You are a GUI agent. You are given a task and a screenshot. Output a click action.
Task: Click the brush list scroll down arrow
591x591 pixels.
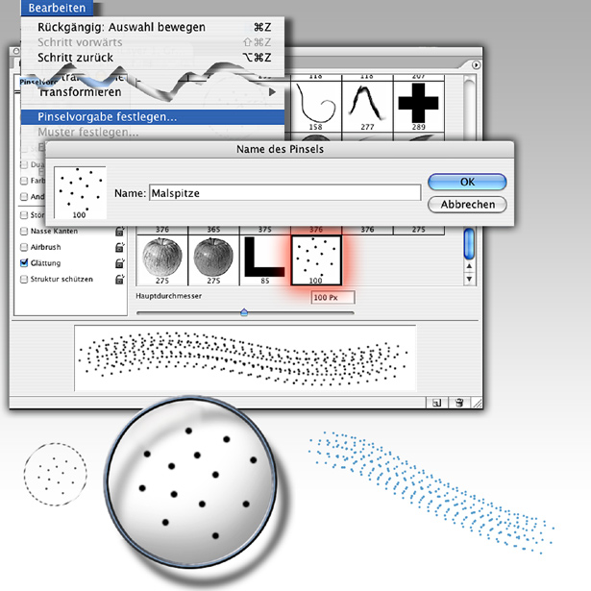469,279
